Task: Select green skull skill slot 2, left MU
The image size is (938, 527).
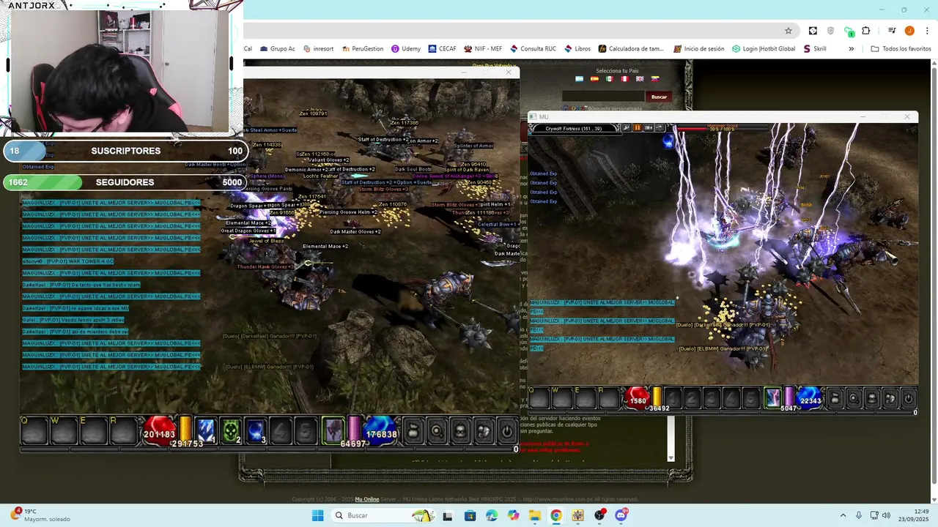Action: [231, 431]
